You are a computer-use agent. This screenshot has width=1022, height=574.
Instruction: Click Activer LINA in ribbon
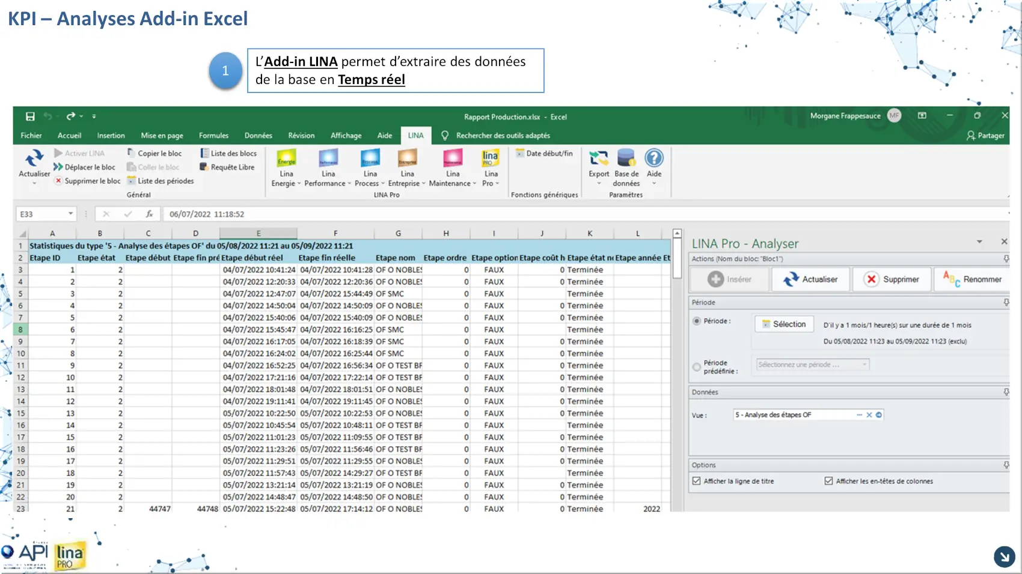pyautogui.click(x=79, y=153)
